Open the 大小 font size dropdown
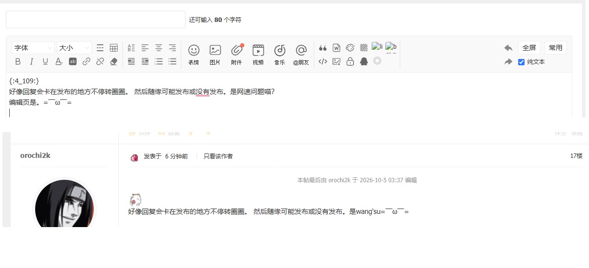This screenshot has height=268, width=589. tap(74, 48)
